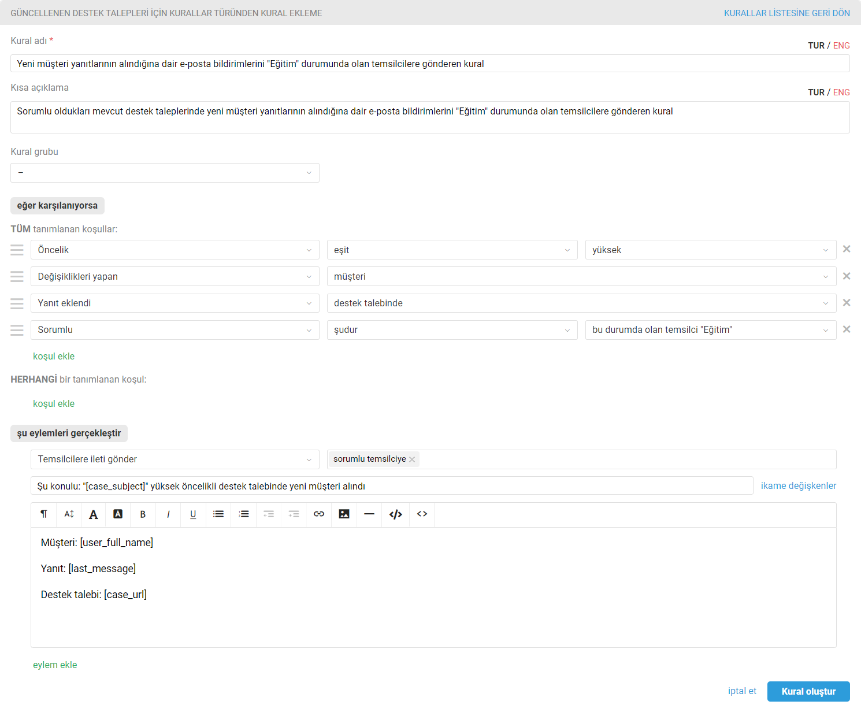
Task: Click 'Kural oluştur' to create rule
Action: point(808,691)
